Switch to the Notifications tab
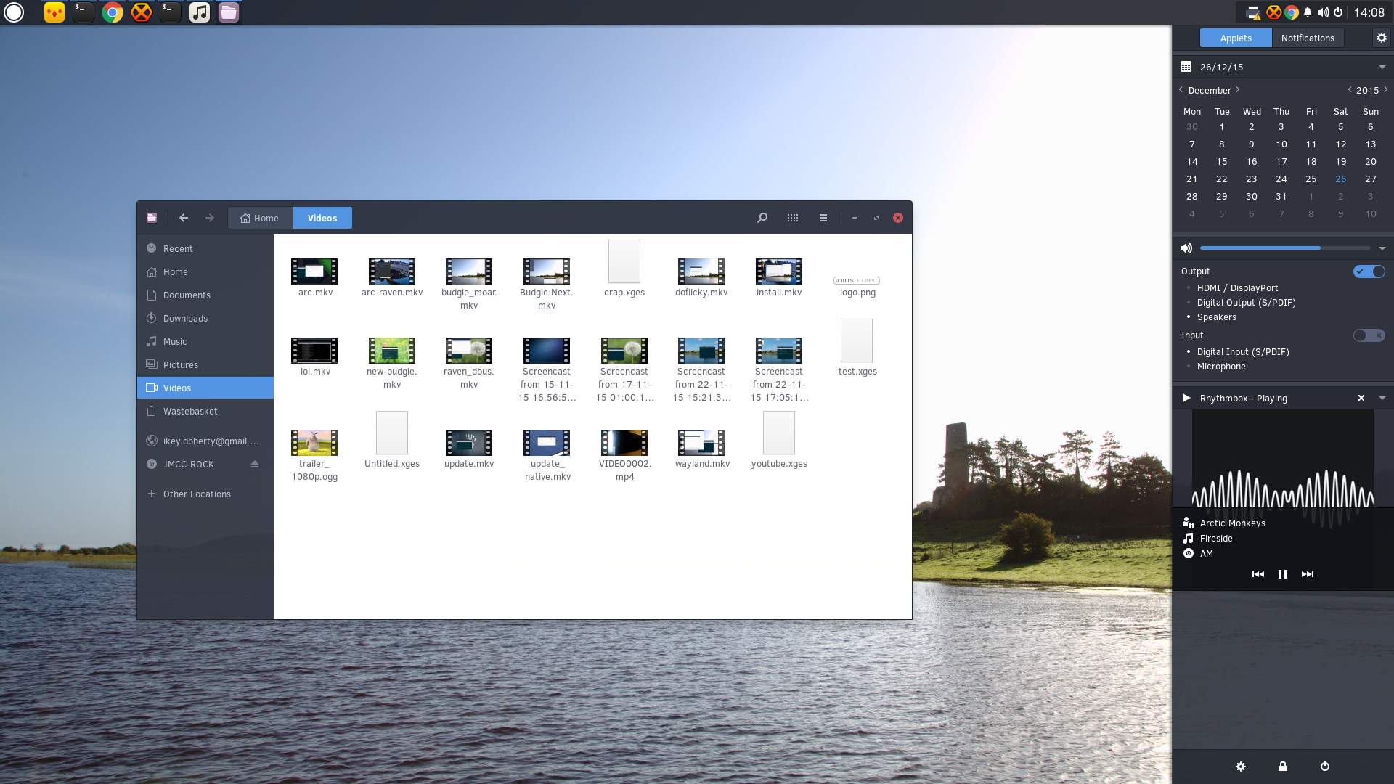 tap(1308, 38)
